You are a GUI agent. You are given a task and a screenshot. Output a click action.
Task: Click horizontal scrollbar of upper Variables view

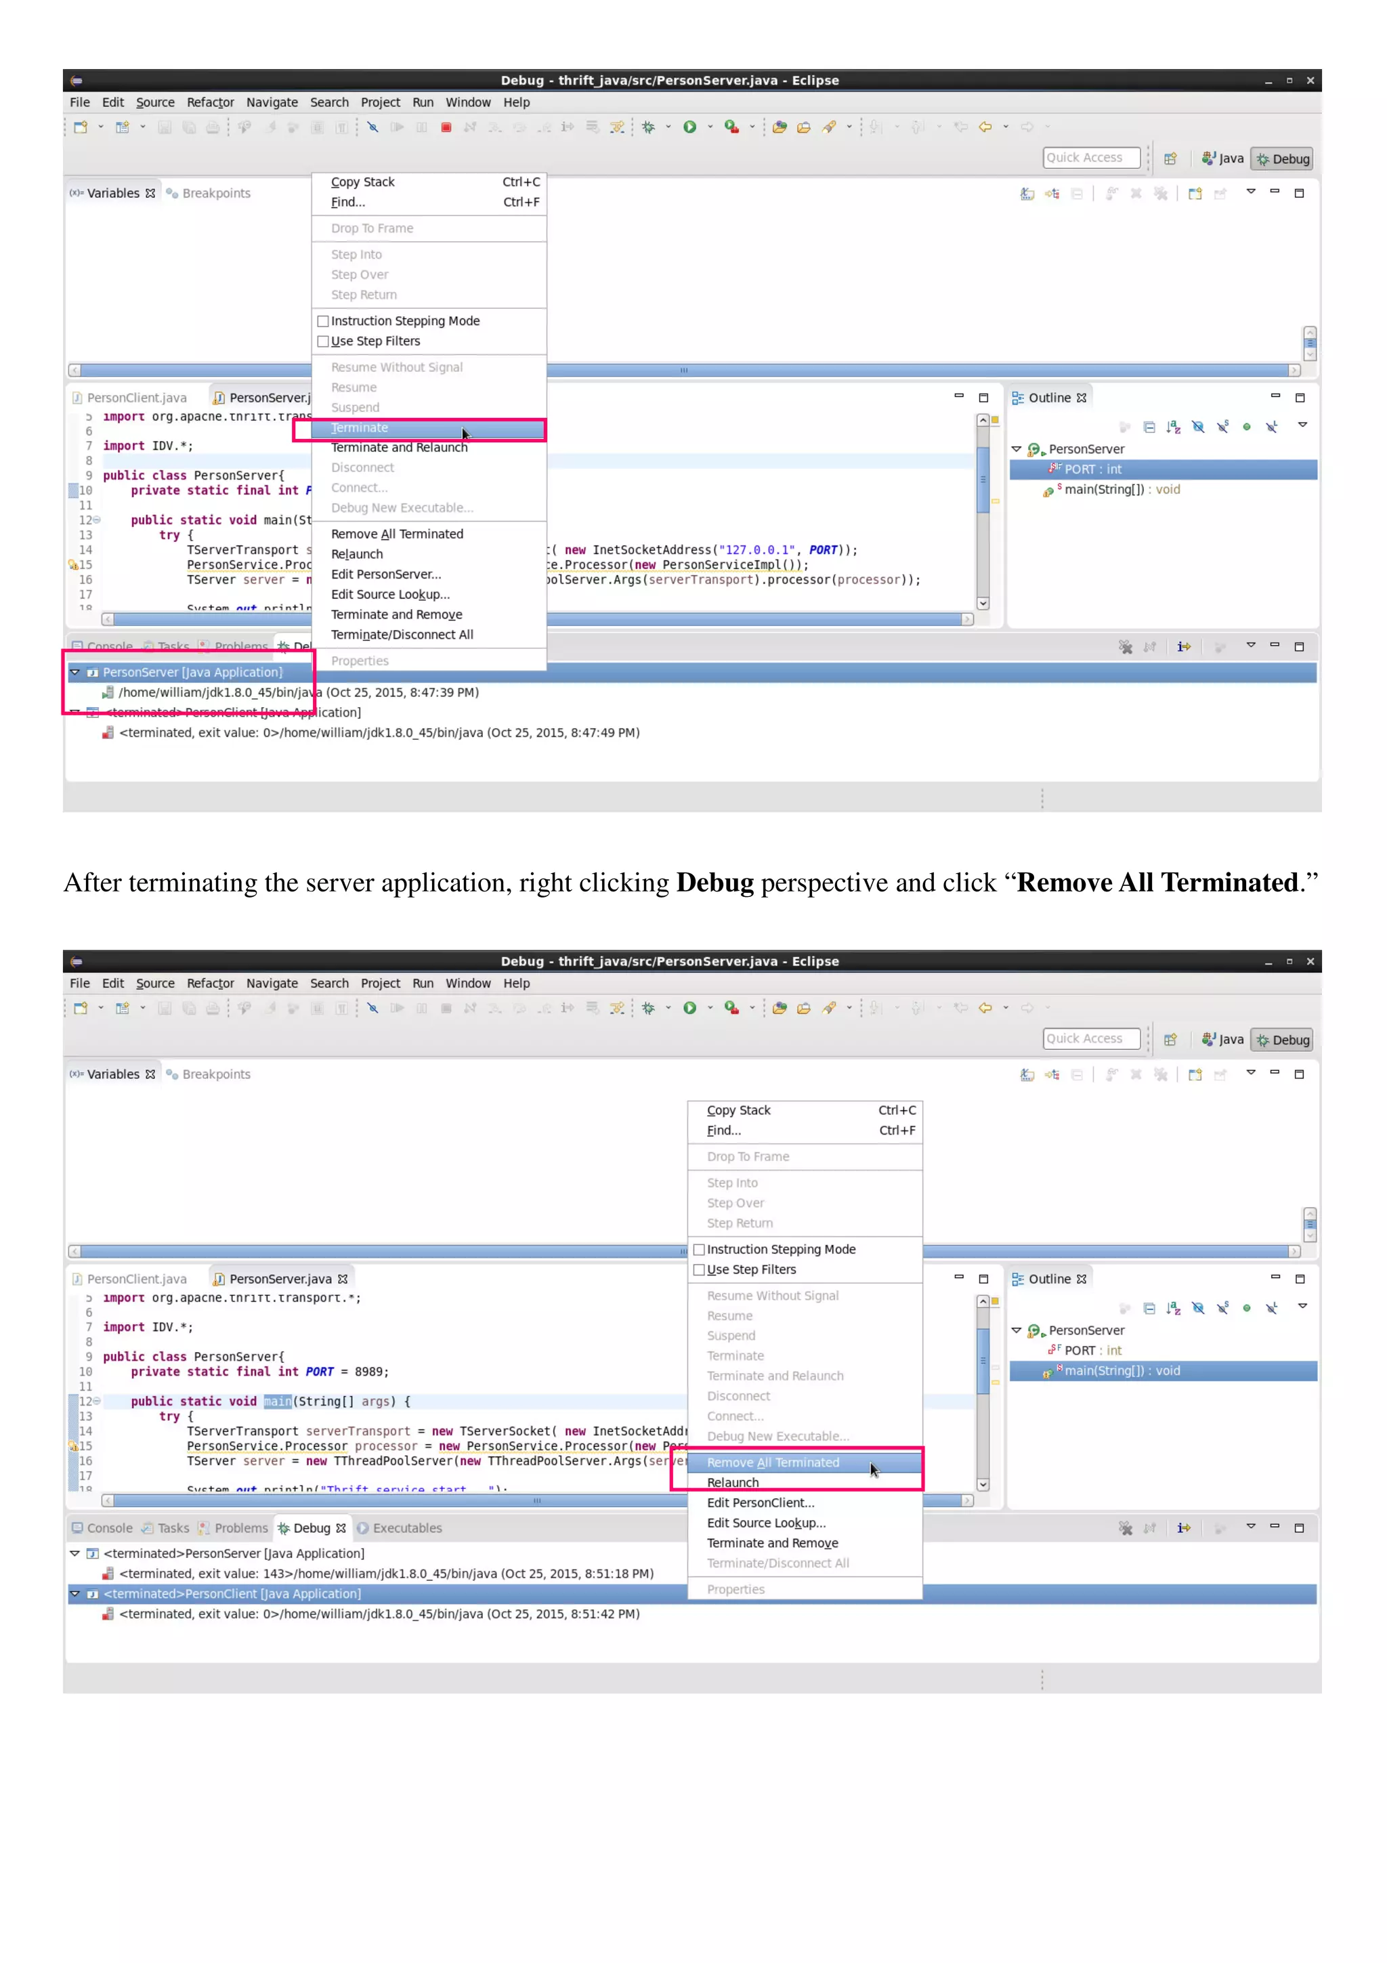[x=683, y=371]
